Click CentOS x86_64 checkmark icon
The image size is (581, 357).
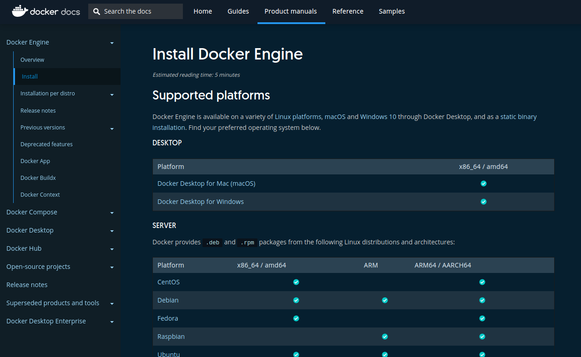tap(296, 282)
